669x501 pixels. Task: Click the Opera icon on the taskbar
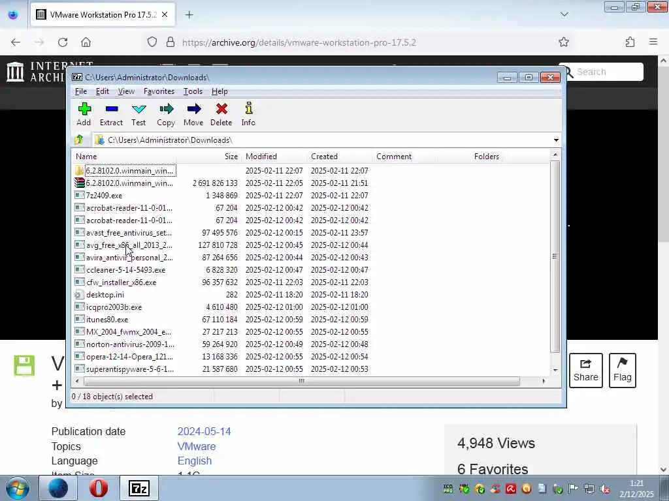pos(99,488)
